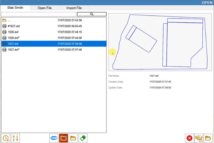Click the 1527.dxf drawing preview
This screenshot has height=143, width=214.
click(x=160, y=42)
